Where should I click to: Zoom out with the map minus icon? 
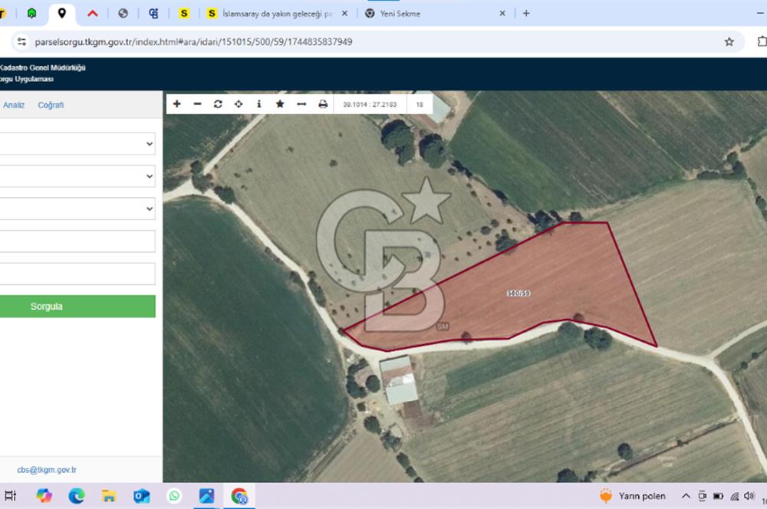(198, 103)
